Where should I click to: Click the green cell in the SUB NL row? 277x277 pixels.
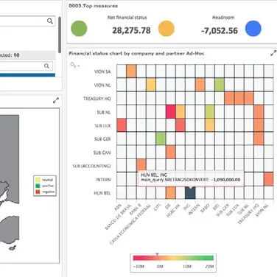[210, 112]
